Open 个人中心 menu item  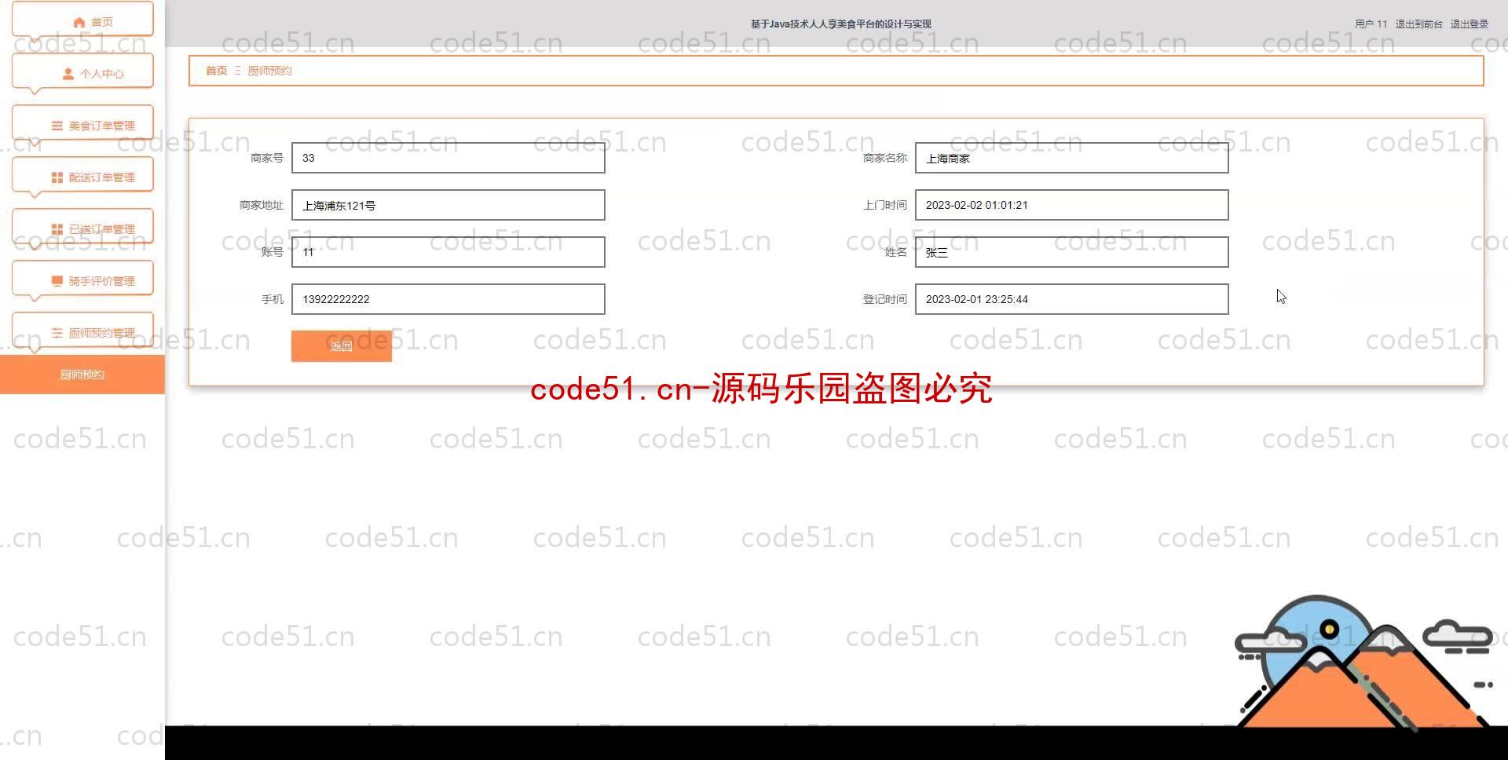point(82,71)
